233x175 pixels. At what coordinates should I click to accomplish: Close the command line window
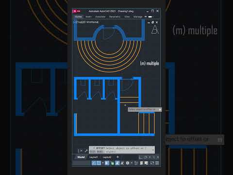click(x=81, y=151)
